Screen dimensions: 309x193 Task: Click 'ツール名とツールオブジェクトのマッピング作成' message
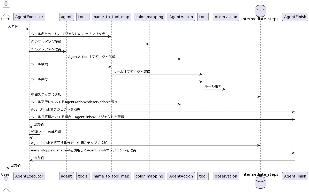tap(68, 34)
